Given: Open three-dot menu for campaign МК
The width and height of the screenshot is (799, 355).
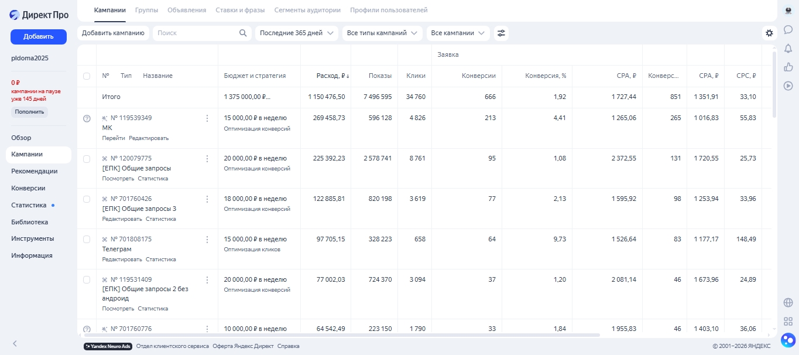Looking at the screenshot, I should point(207,118).
